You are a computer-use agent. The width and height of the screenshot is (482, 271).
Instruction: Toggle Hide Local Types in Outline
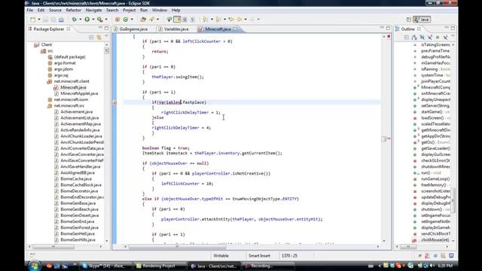(x=445, y=38)
